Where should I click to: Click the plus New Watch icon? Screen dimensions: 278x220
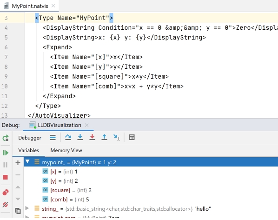tap(18, 163)
